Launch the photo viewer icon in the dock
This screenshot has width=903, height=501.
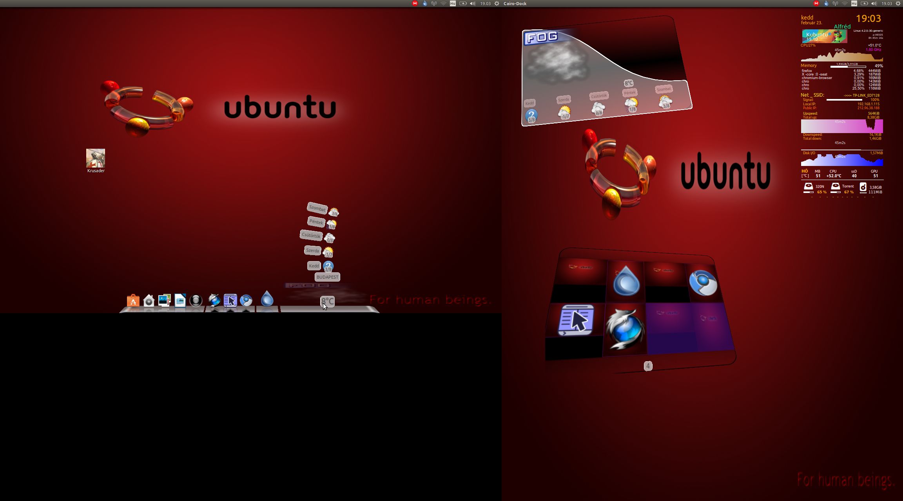click(x=165, y=300)
